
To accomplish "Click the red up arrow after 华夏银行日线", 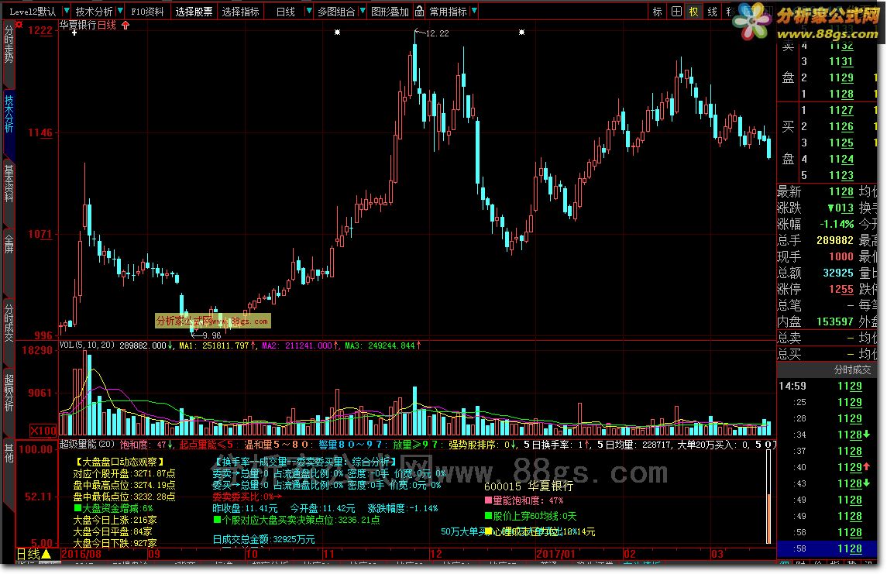I will click(x=125, y=25).
